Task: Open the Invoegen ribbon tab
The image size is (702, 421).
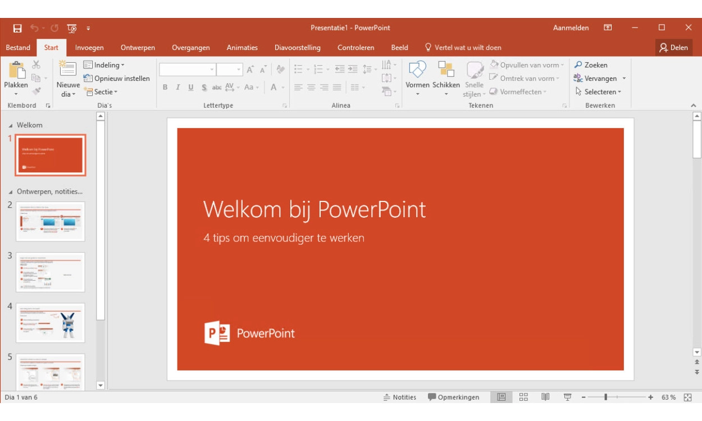Action: click(x=89, y=48)
